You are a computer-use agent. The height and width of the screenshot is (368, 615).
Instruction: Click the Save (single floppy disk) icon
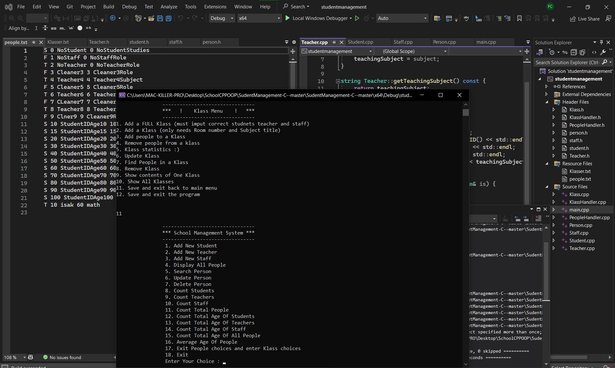(160, 18)
